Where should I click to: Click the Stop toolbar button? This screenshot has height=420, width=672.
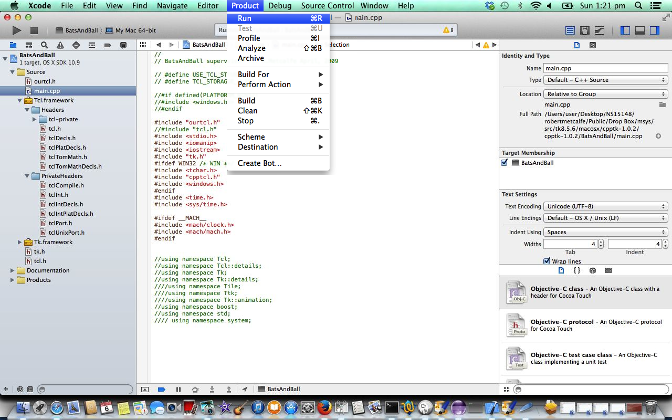pos(34,30)
